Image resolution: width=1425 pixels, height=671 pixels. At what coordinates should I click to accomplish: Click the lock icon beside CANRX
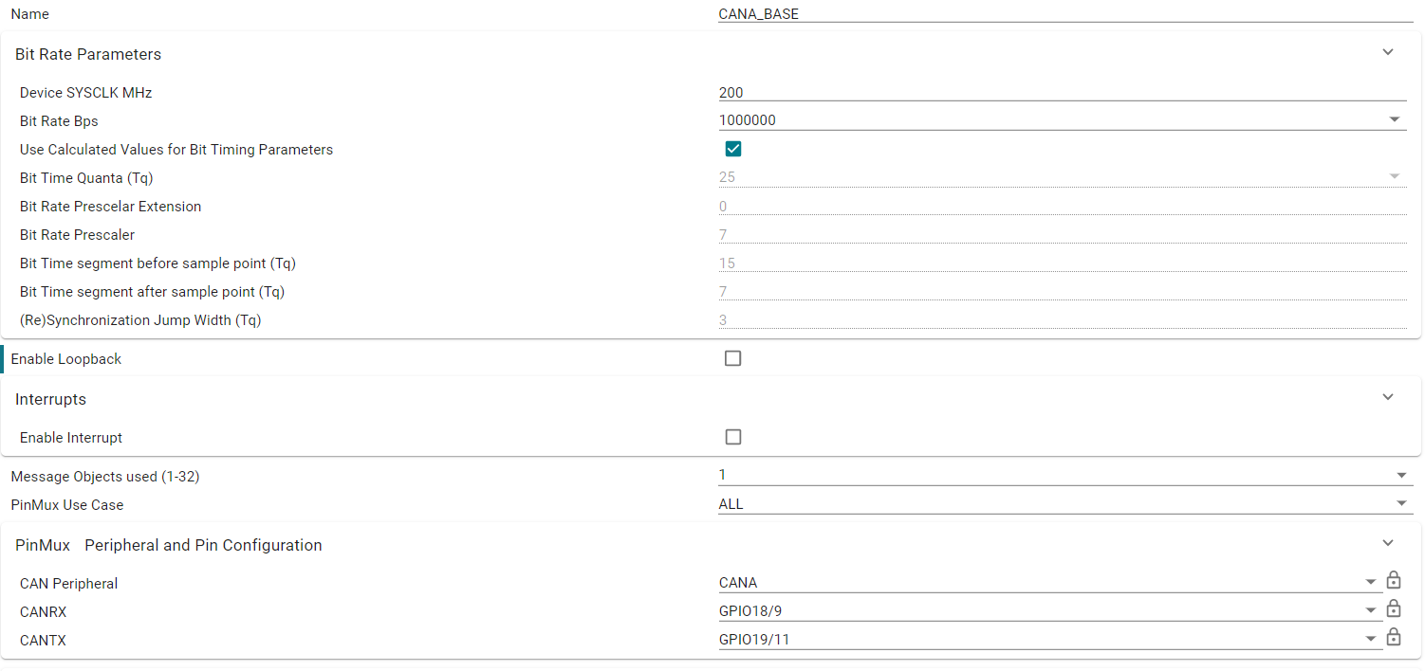1393,608
